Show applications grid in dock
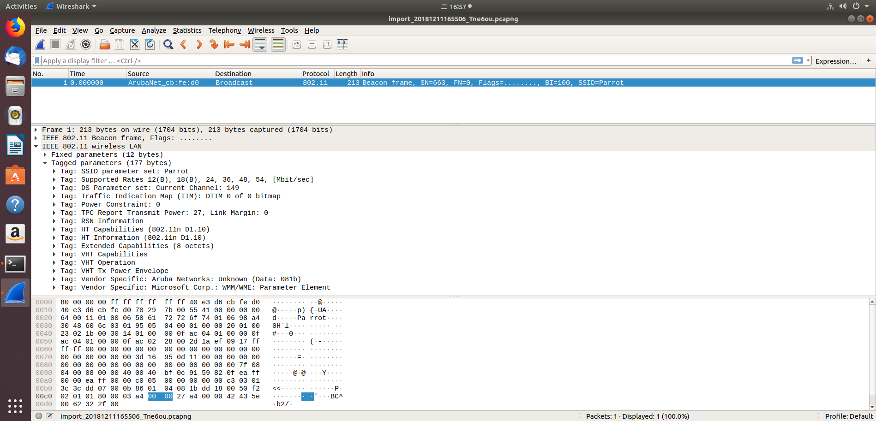This screenshot has height=421, width=876. click(x=15, y=406)
